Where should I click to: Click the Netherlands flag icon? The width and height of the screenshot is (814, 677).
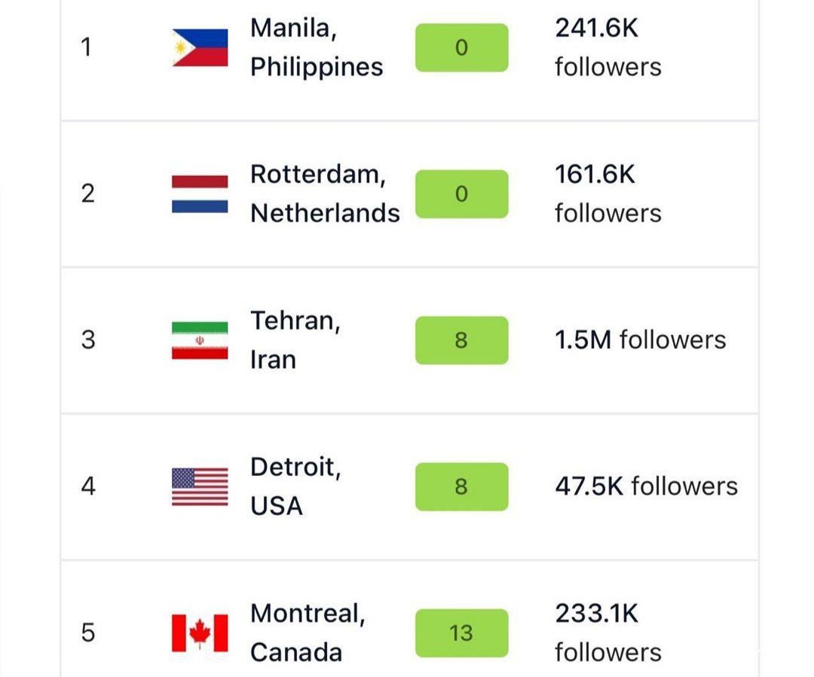200,194
